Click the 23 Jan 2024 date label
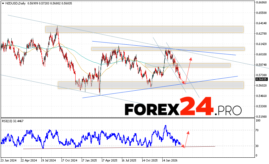 (9, 160)
